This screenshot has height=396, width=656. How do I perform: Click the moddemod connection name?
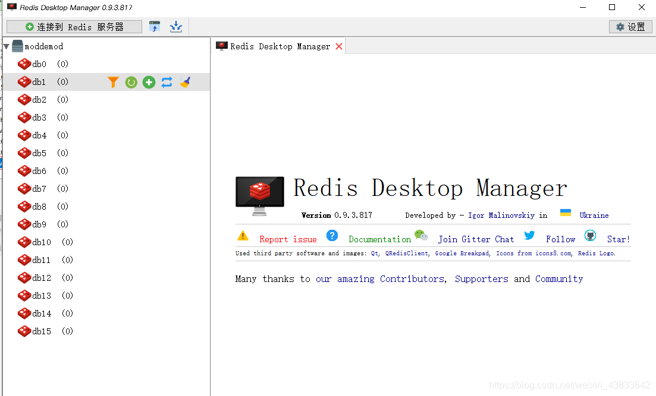coord(44,46)
